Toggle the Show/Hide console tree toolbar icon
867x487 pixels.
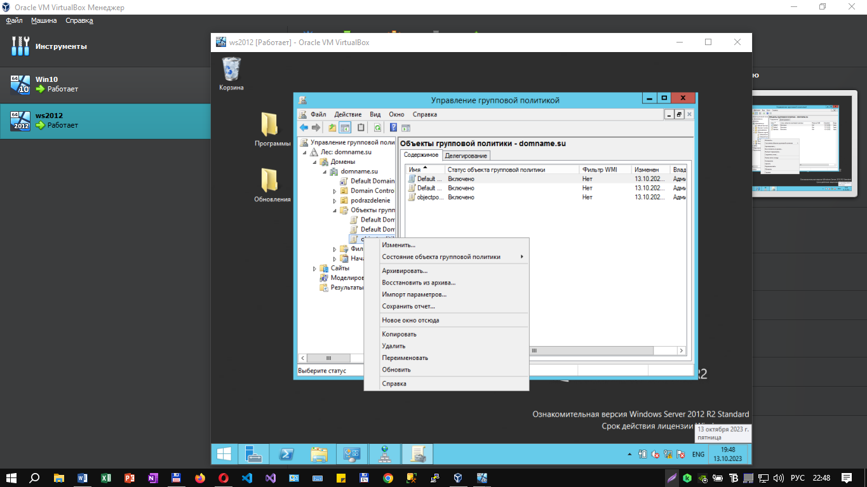pos(345,128)
